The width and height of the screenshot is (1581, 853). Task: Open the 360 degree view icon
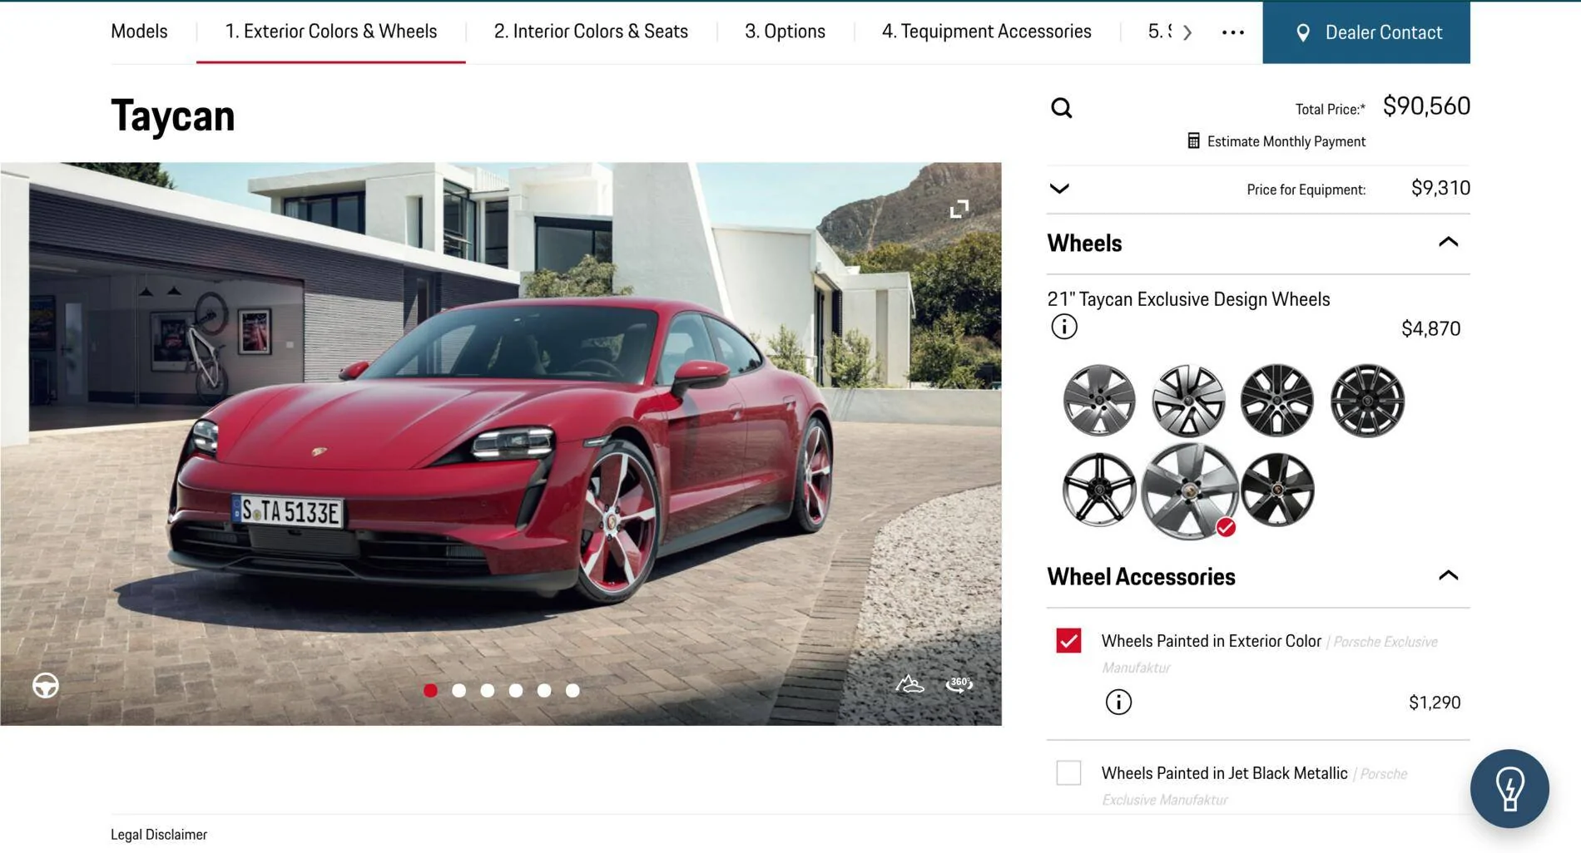tap(959, 683)
